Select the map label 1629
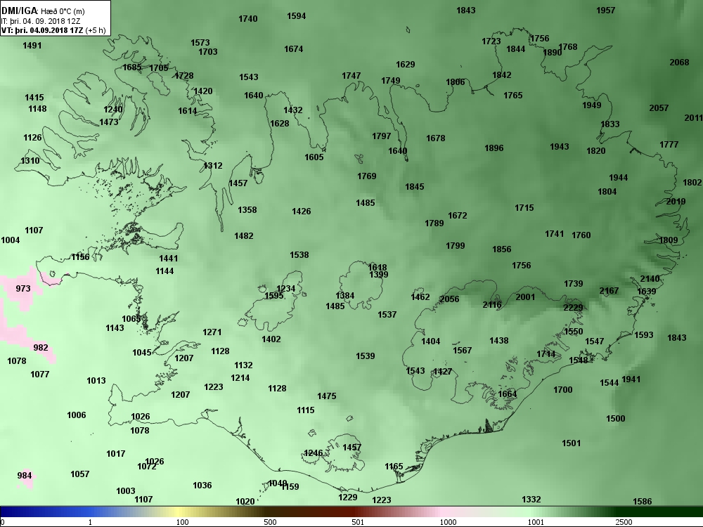Image resolution: width=703 pixels, height=527 pixels. pyautogui.click(x=406, y=65)
